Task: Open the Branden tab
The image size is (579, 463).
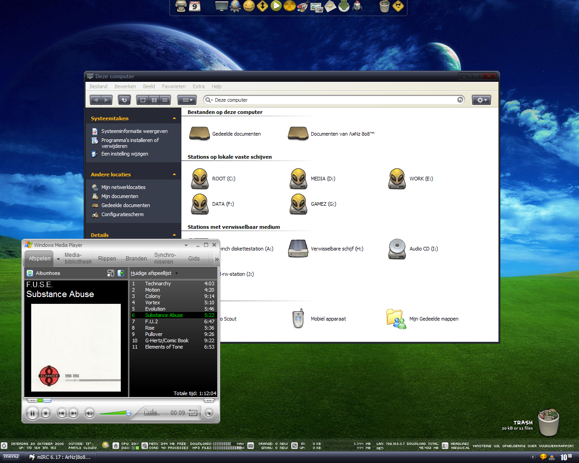Action: pos(136,259)
